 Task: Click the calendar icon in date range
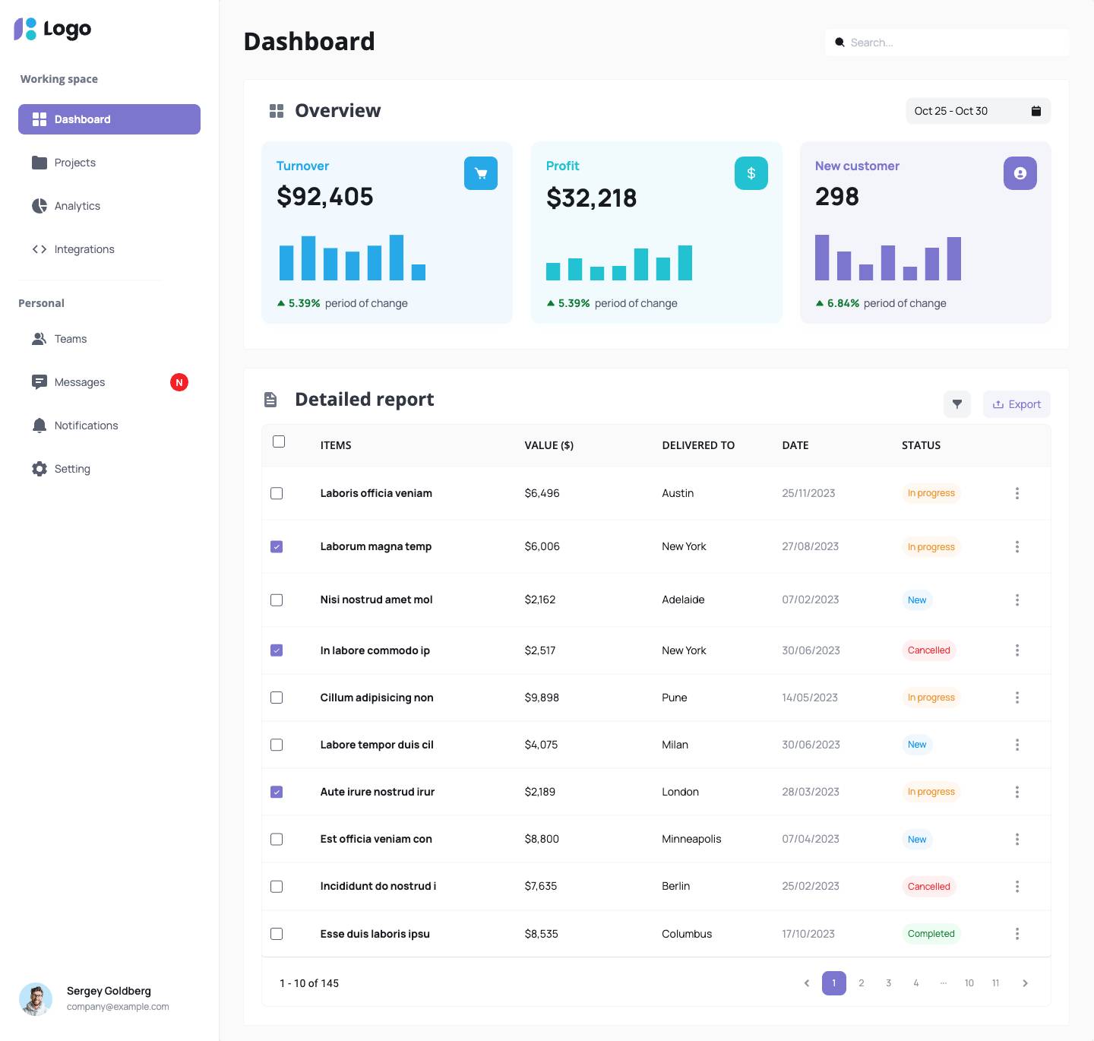[x=1036, y=111]
